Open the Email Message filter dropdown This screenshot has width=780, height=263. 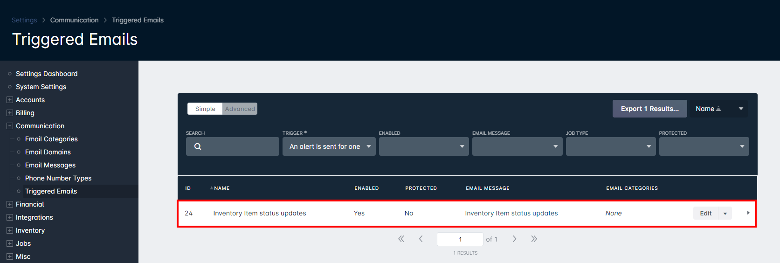pos(517,146)
